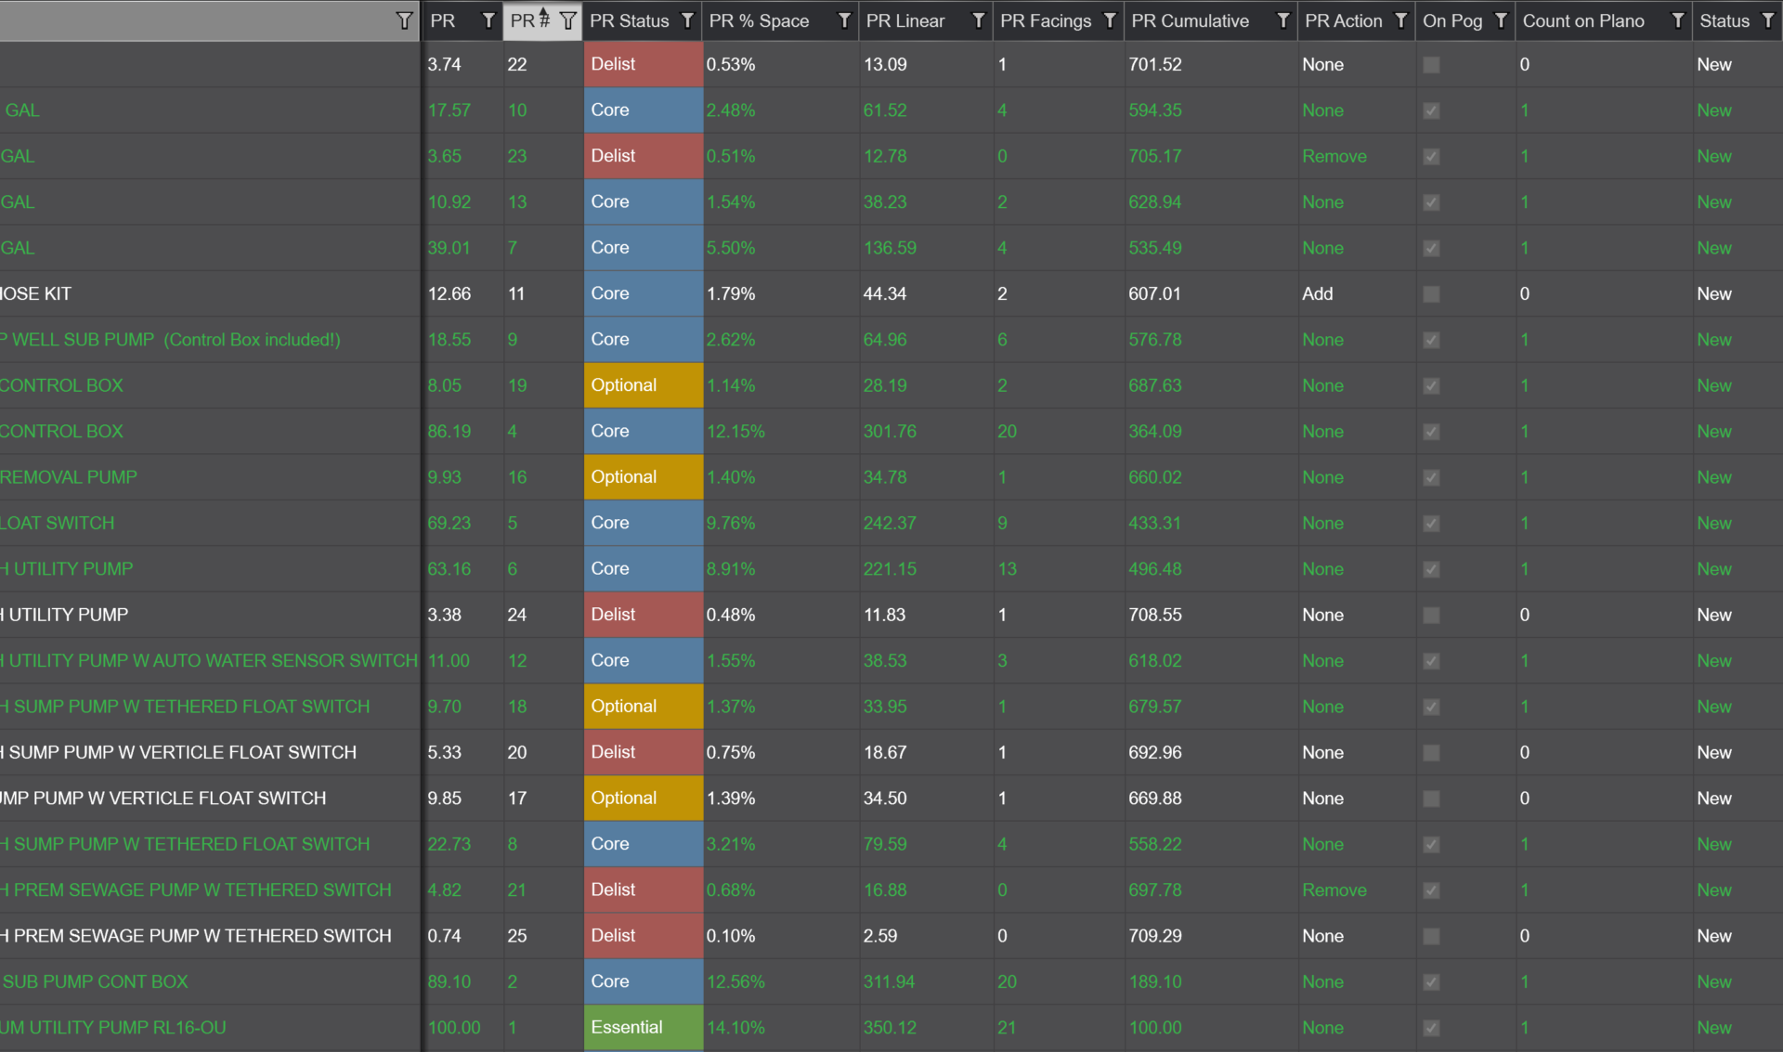Sort by the PR Cumulative column header
The width and height of the screenshot is (1783, 1052).
coord(1190,20)
